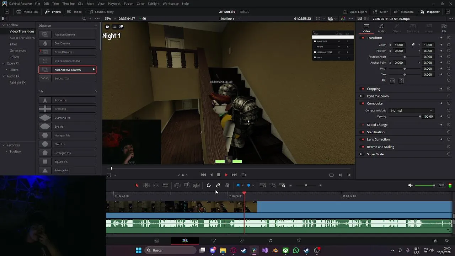The image size is (455, 256).
Task: Click the Full Extent Zoom icon
Action: coord(263,185)
